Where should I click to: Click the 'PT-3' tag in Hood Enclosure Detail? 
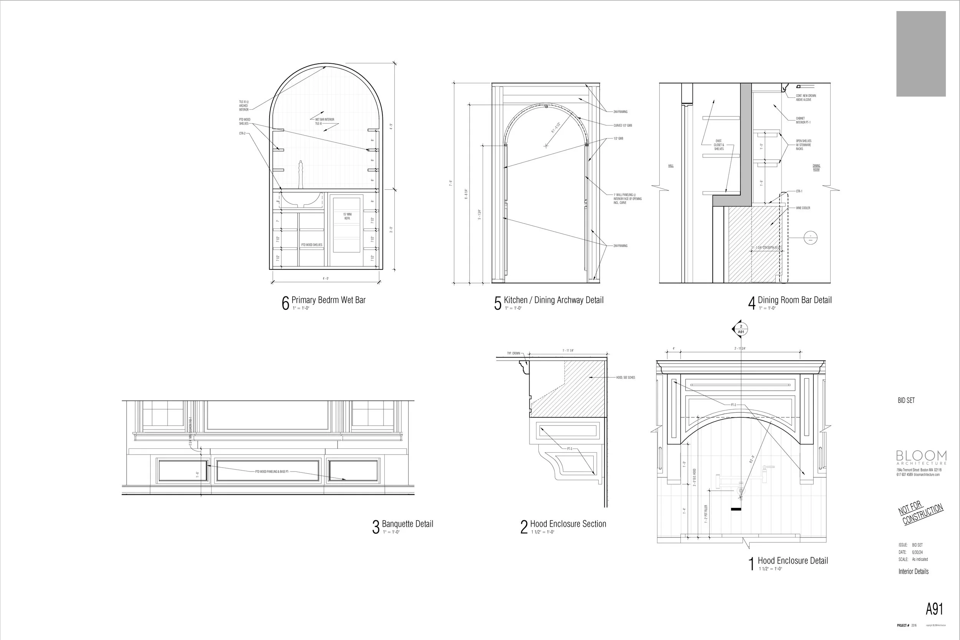click(733, 405)
